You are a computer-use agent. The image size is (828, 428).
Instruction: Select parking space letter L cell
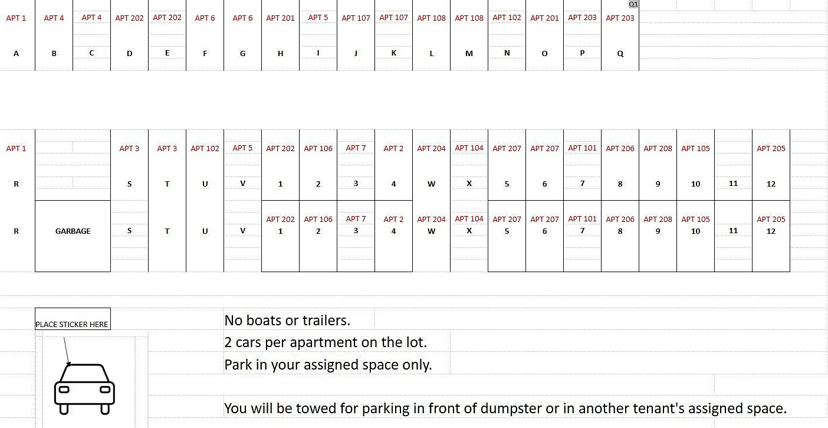[431, 53]
